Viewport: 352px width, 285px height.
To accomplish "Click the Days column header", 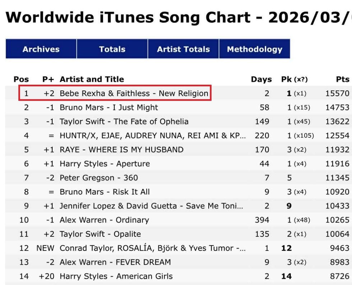I will (x=261, y=79).
